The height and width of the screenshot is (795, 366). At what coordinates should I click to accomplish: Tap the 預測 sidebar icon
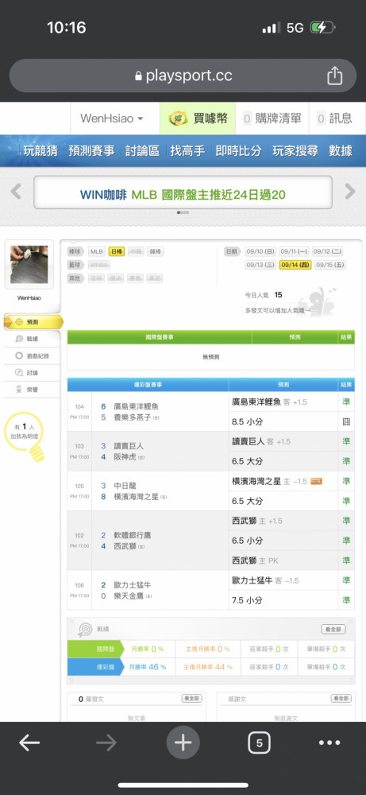19,322
